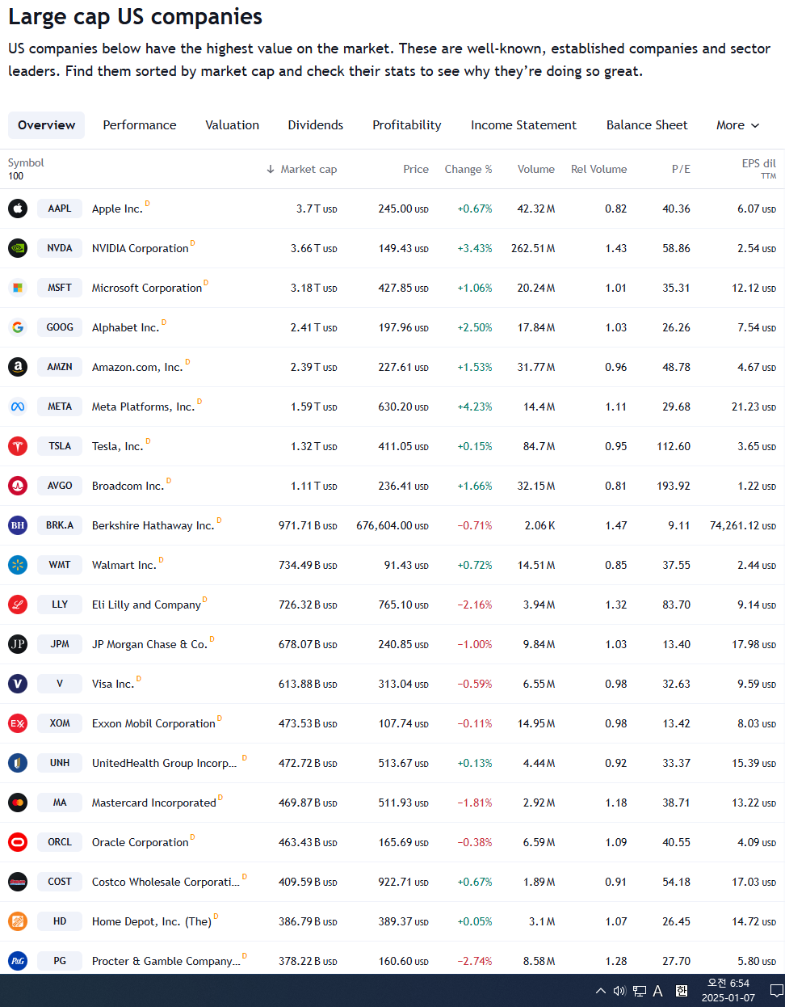Show hidden icons in system tray
Viewport: 785px width, 1007px height.
[x=601, y=991]
